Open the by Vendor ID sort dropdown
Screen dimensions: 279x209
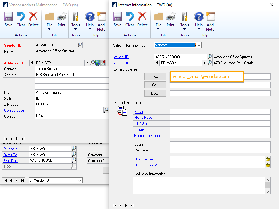(x=80, y=180)
